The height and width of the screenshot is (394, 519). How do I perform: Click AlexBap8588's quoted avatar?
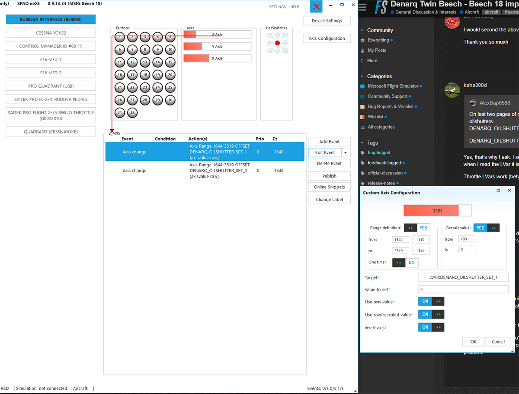[473, 103]
